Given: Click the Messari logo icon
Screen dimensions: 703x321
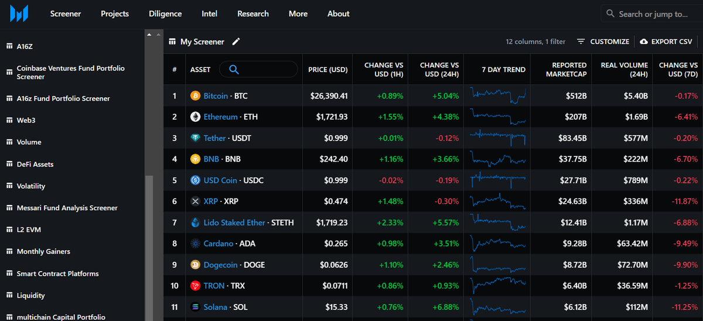Looking at the screenshot, I should click(x=19, y=13).
